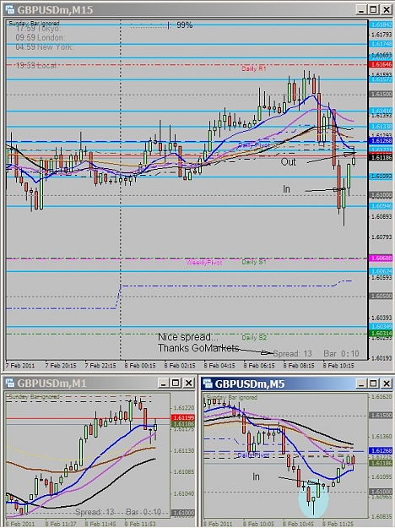Click the '8 Feb 10:45' time label on M5
The image size is (395, 528).
click(299, 525)
